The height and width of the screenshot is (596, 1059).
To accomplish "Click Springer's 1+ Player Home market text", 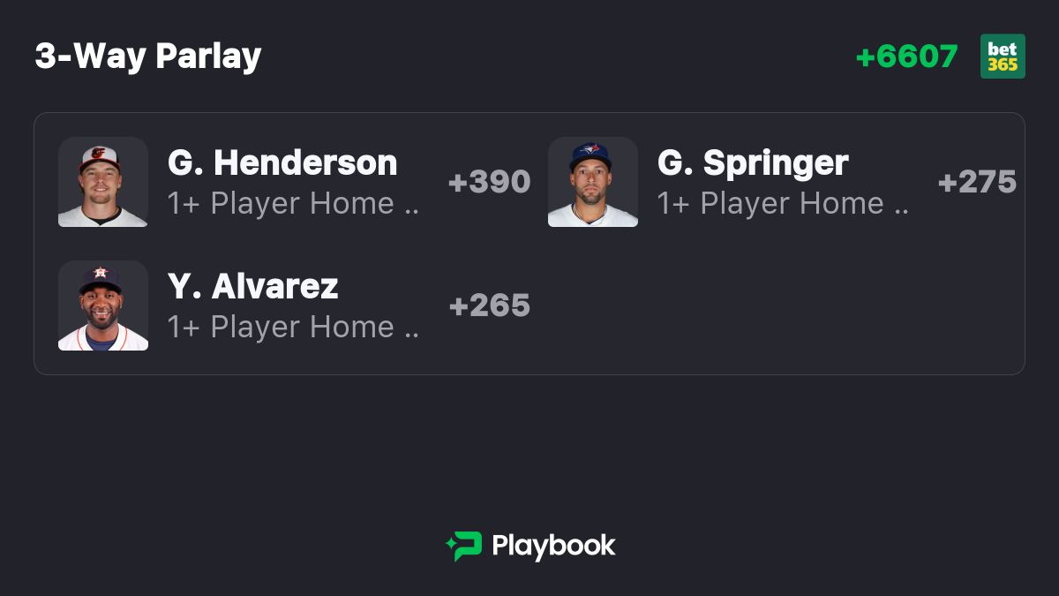I will [x=770, y=204].
